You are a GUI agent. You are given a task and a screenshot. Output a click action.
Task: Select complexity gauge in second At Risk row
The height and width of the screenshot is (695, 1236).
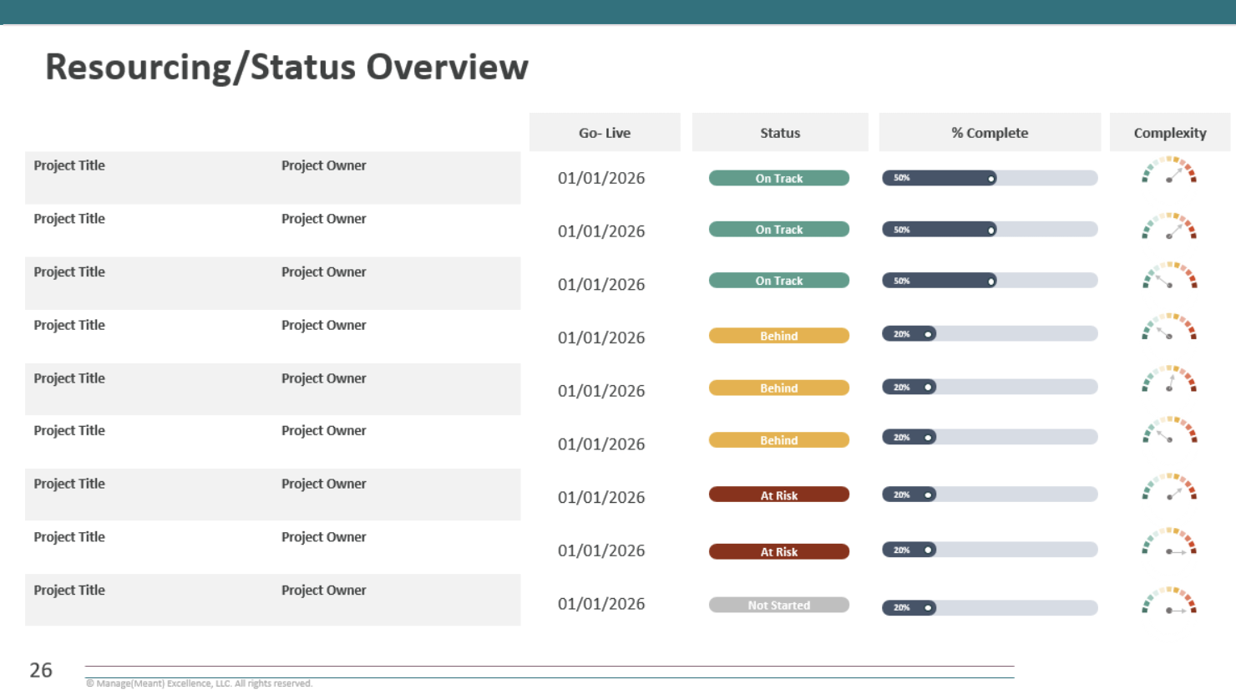pyautogui.click(x=1169, y=541)
